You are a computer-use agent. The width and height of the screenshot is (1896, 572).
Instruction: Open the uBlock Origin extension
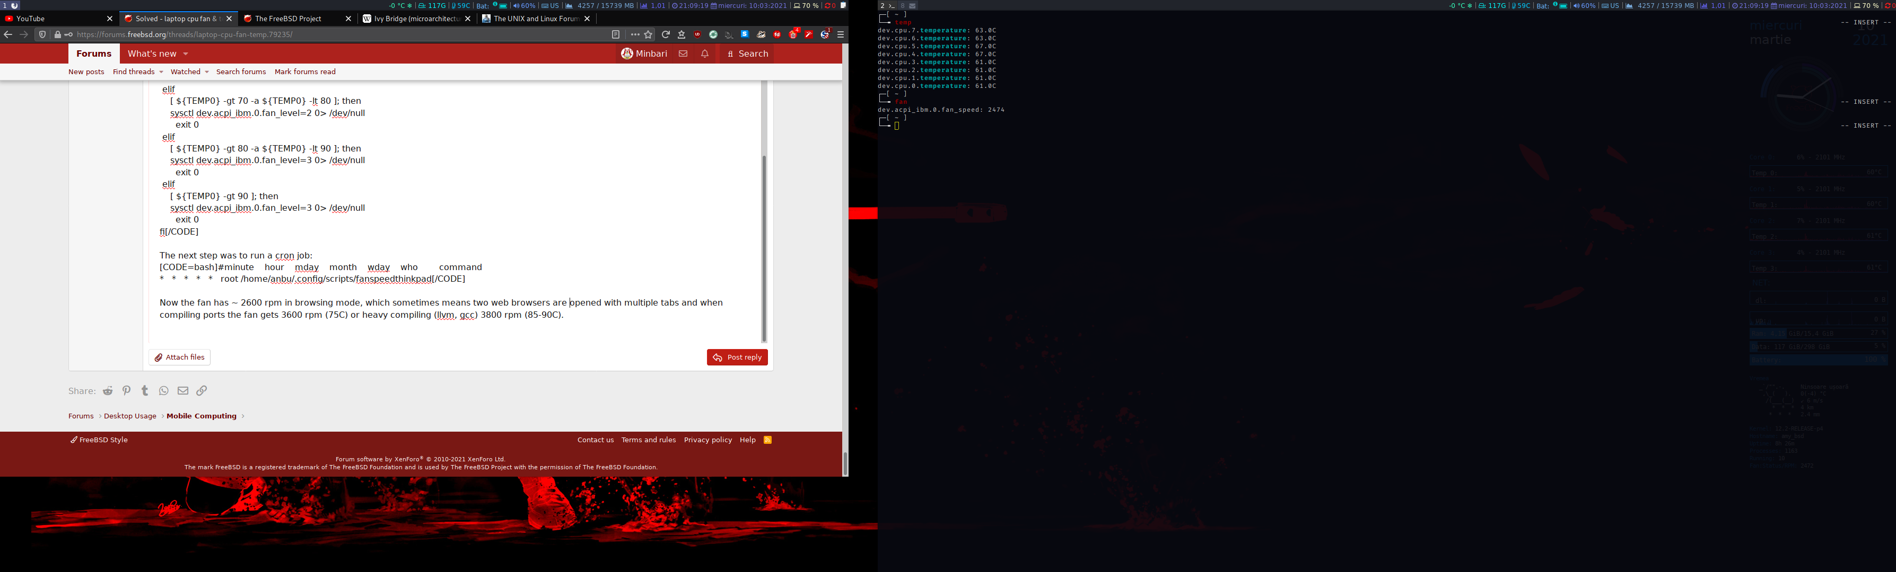(x=697, y=34)
